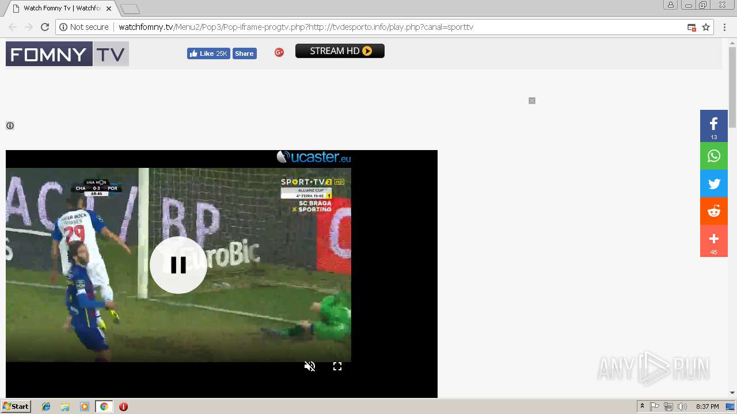Launch Internet Explorer from taskbar
The height and width of the screenshot is (414, 737).
pos(46,407)
